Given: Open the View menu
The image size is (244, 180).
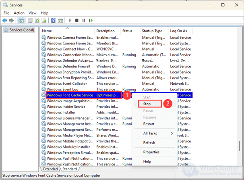Looking at the screenshot, I should (x=32, y=13).
